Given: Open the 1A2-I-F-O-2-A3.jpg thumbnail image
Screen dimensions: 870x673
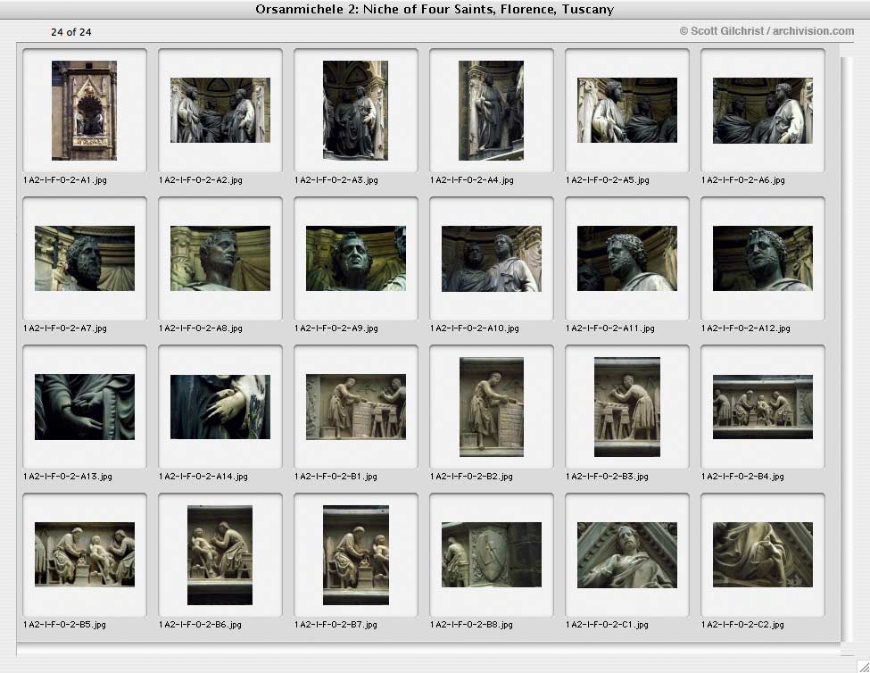Looking at the screenshot, I should click(356, 111).
